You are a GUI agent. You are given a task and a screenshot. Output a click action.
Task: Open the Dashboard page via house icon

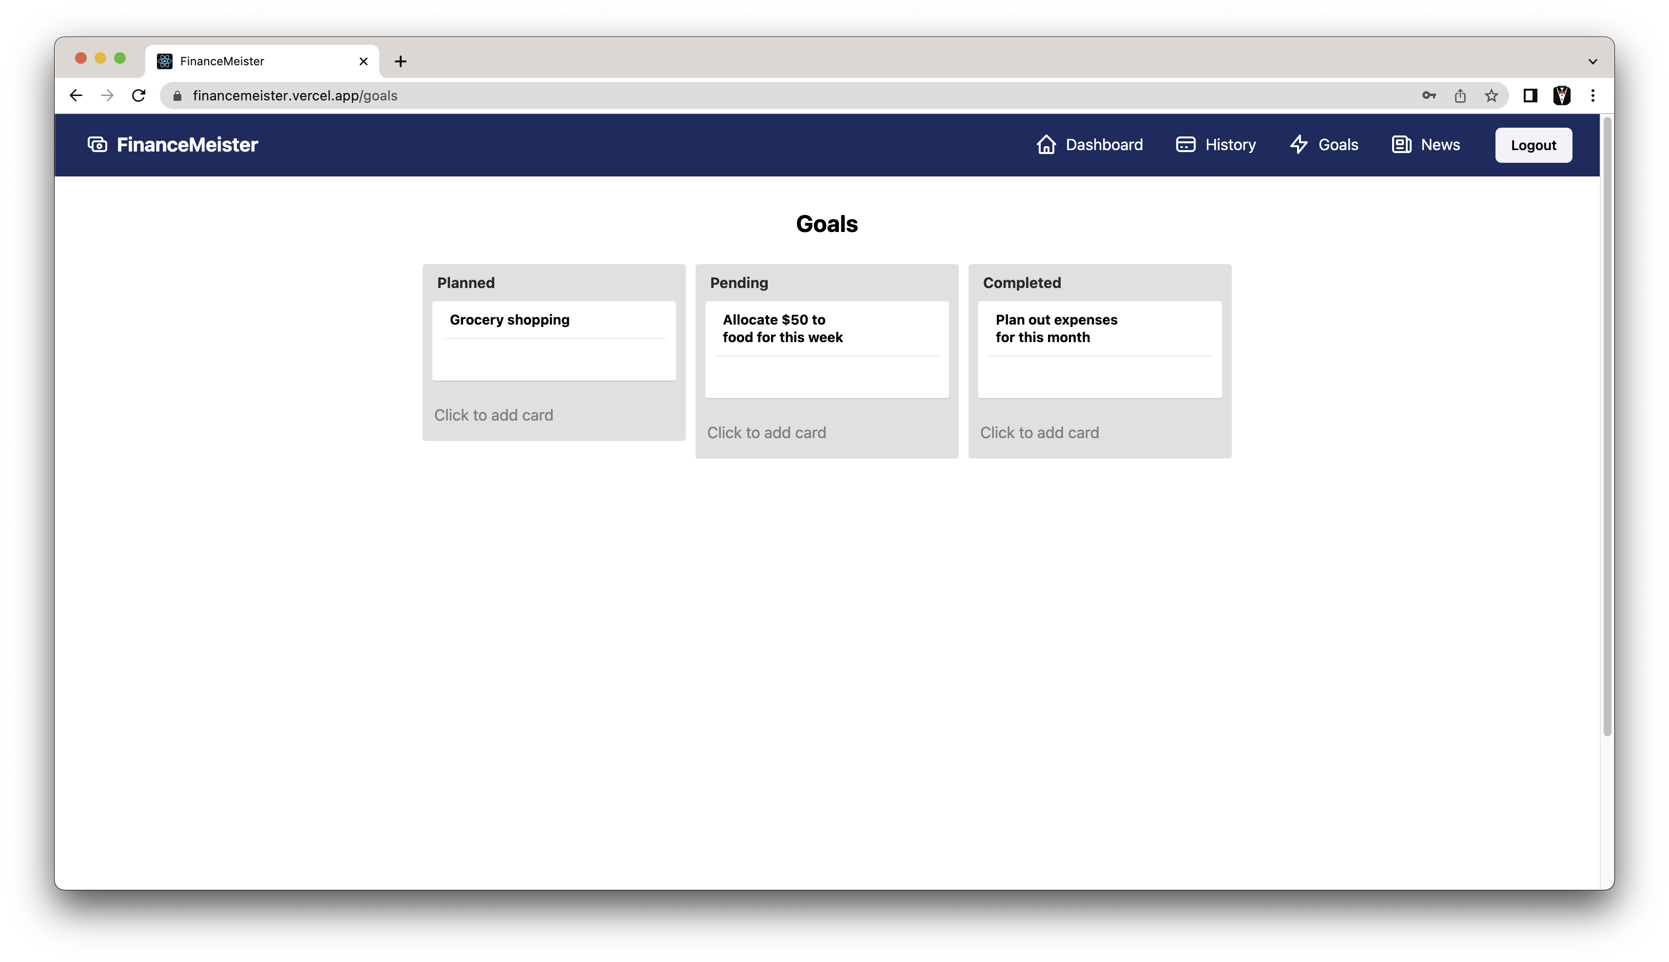(x=1046, y=145)
